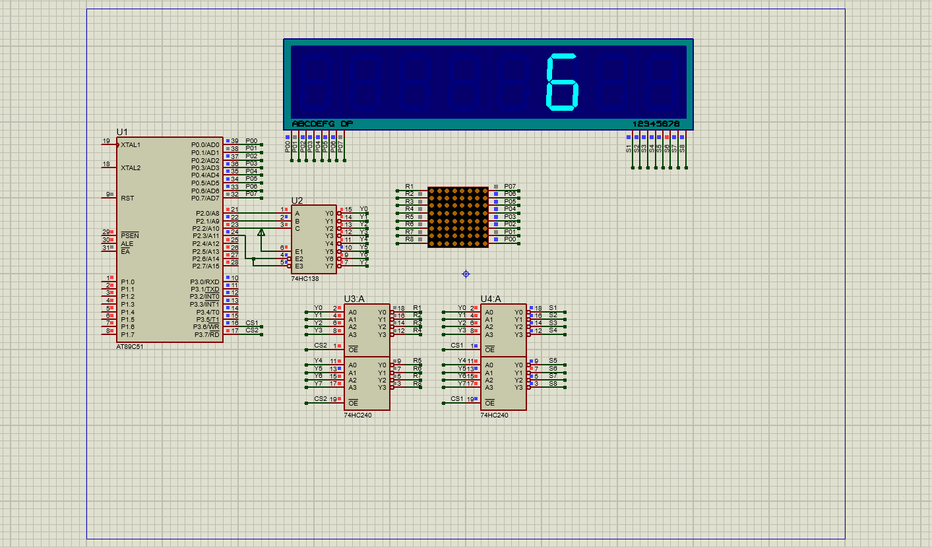
Task: Click the AT89C51 part name text
Action: [129, 347]
